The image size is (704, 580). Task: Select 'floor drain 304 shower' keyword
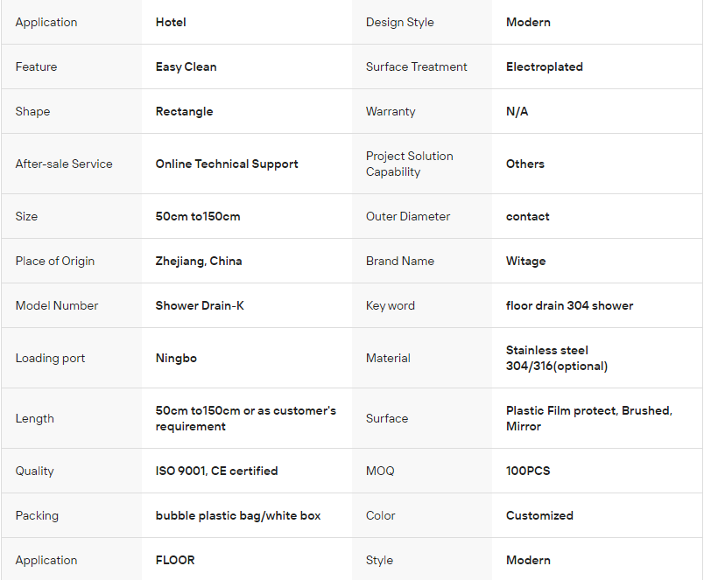pos(569,305)
